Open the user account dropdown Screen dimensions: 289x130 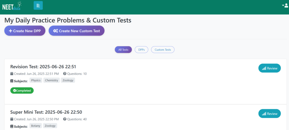[285, 6]
